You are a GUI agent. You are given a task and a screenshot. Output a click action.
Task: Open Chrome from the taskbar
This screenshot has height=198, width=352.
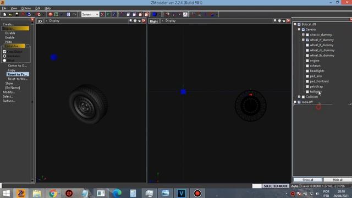53,193
